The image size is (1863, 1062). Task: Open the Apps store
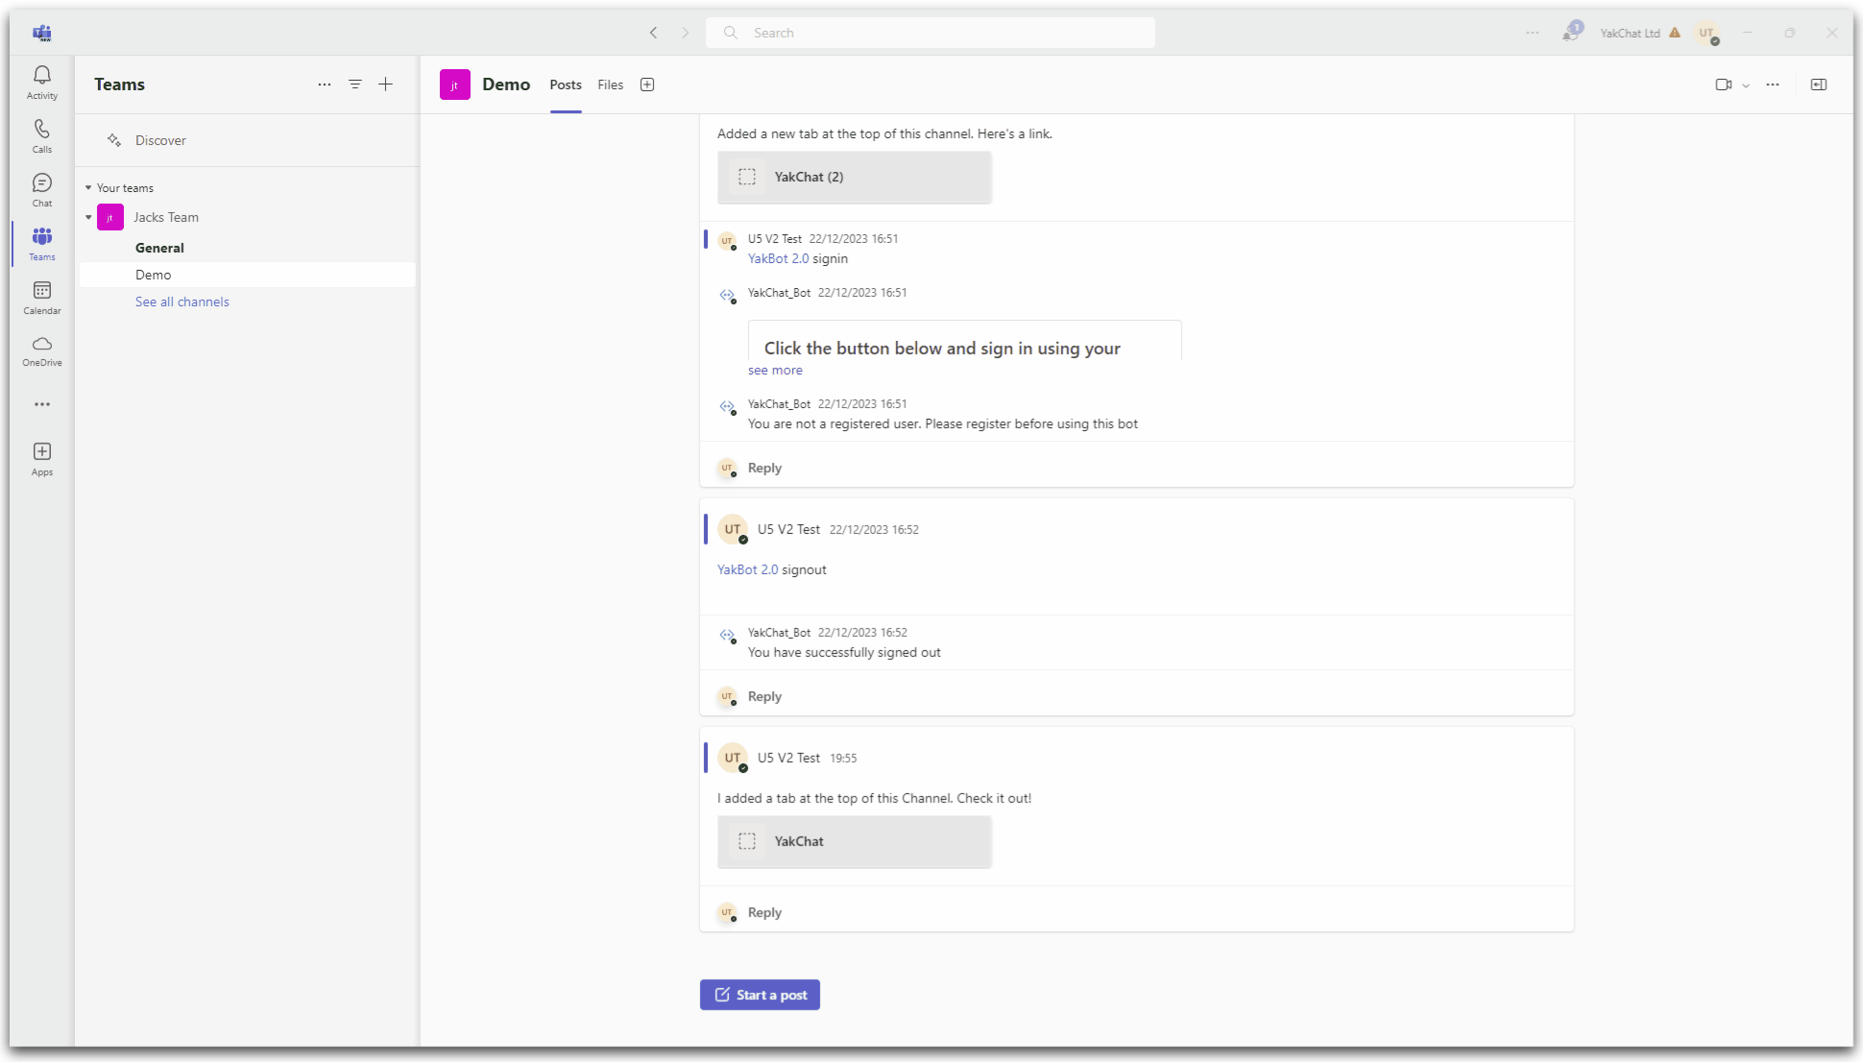42,459
